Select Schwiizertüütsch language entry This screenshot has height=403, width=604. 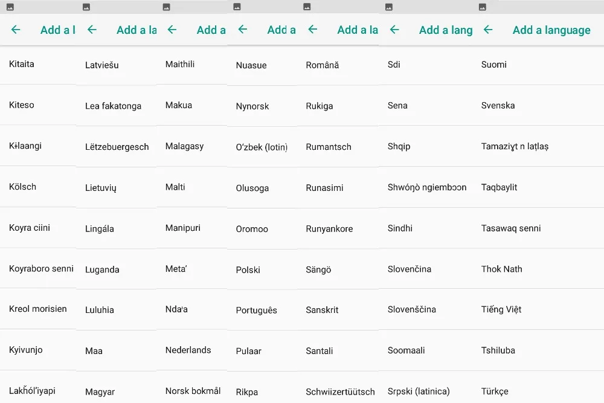click(340, 392)
